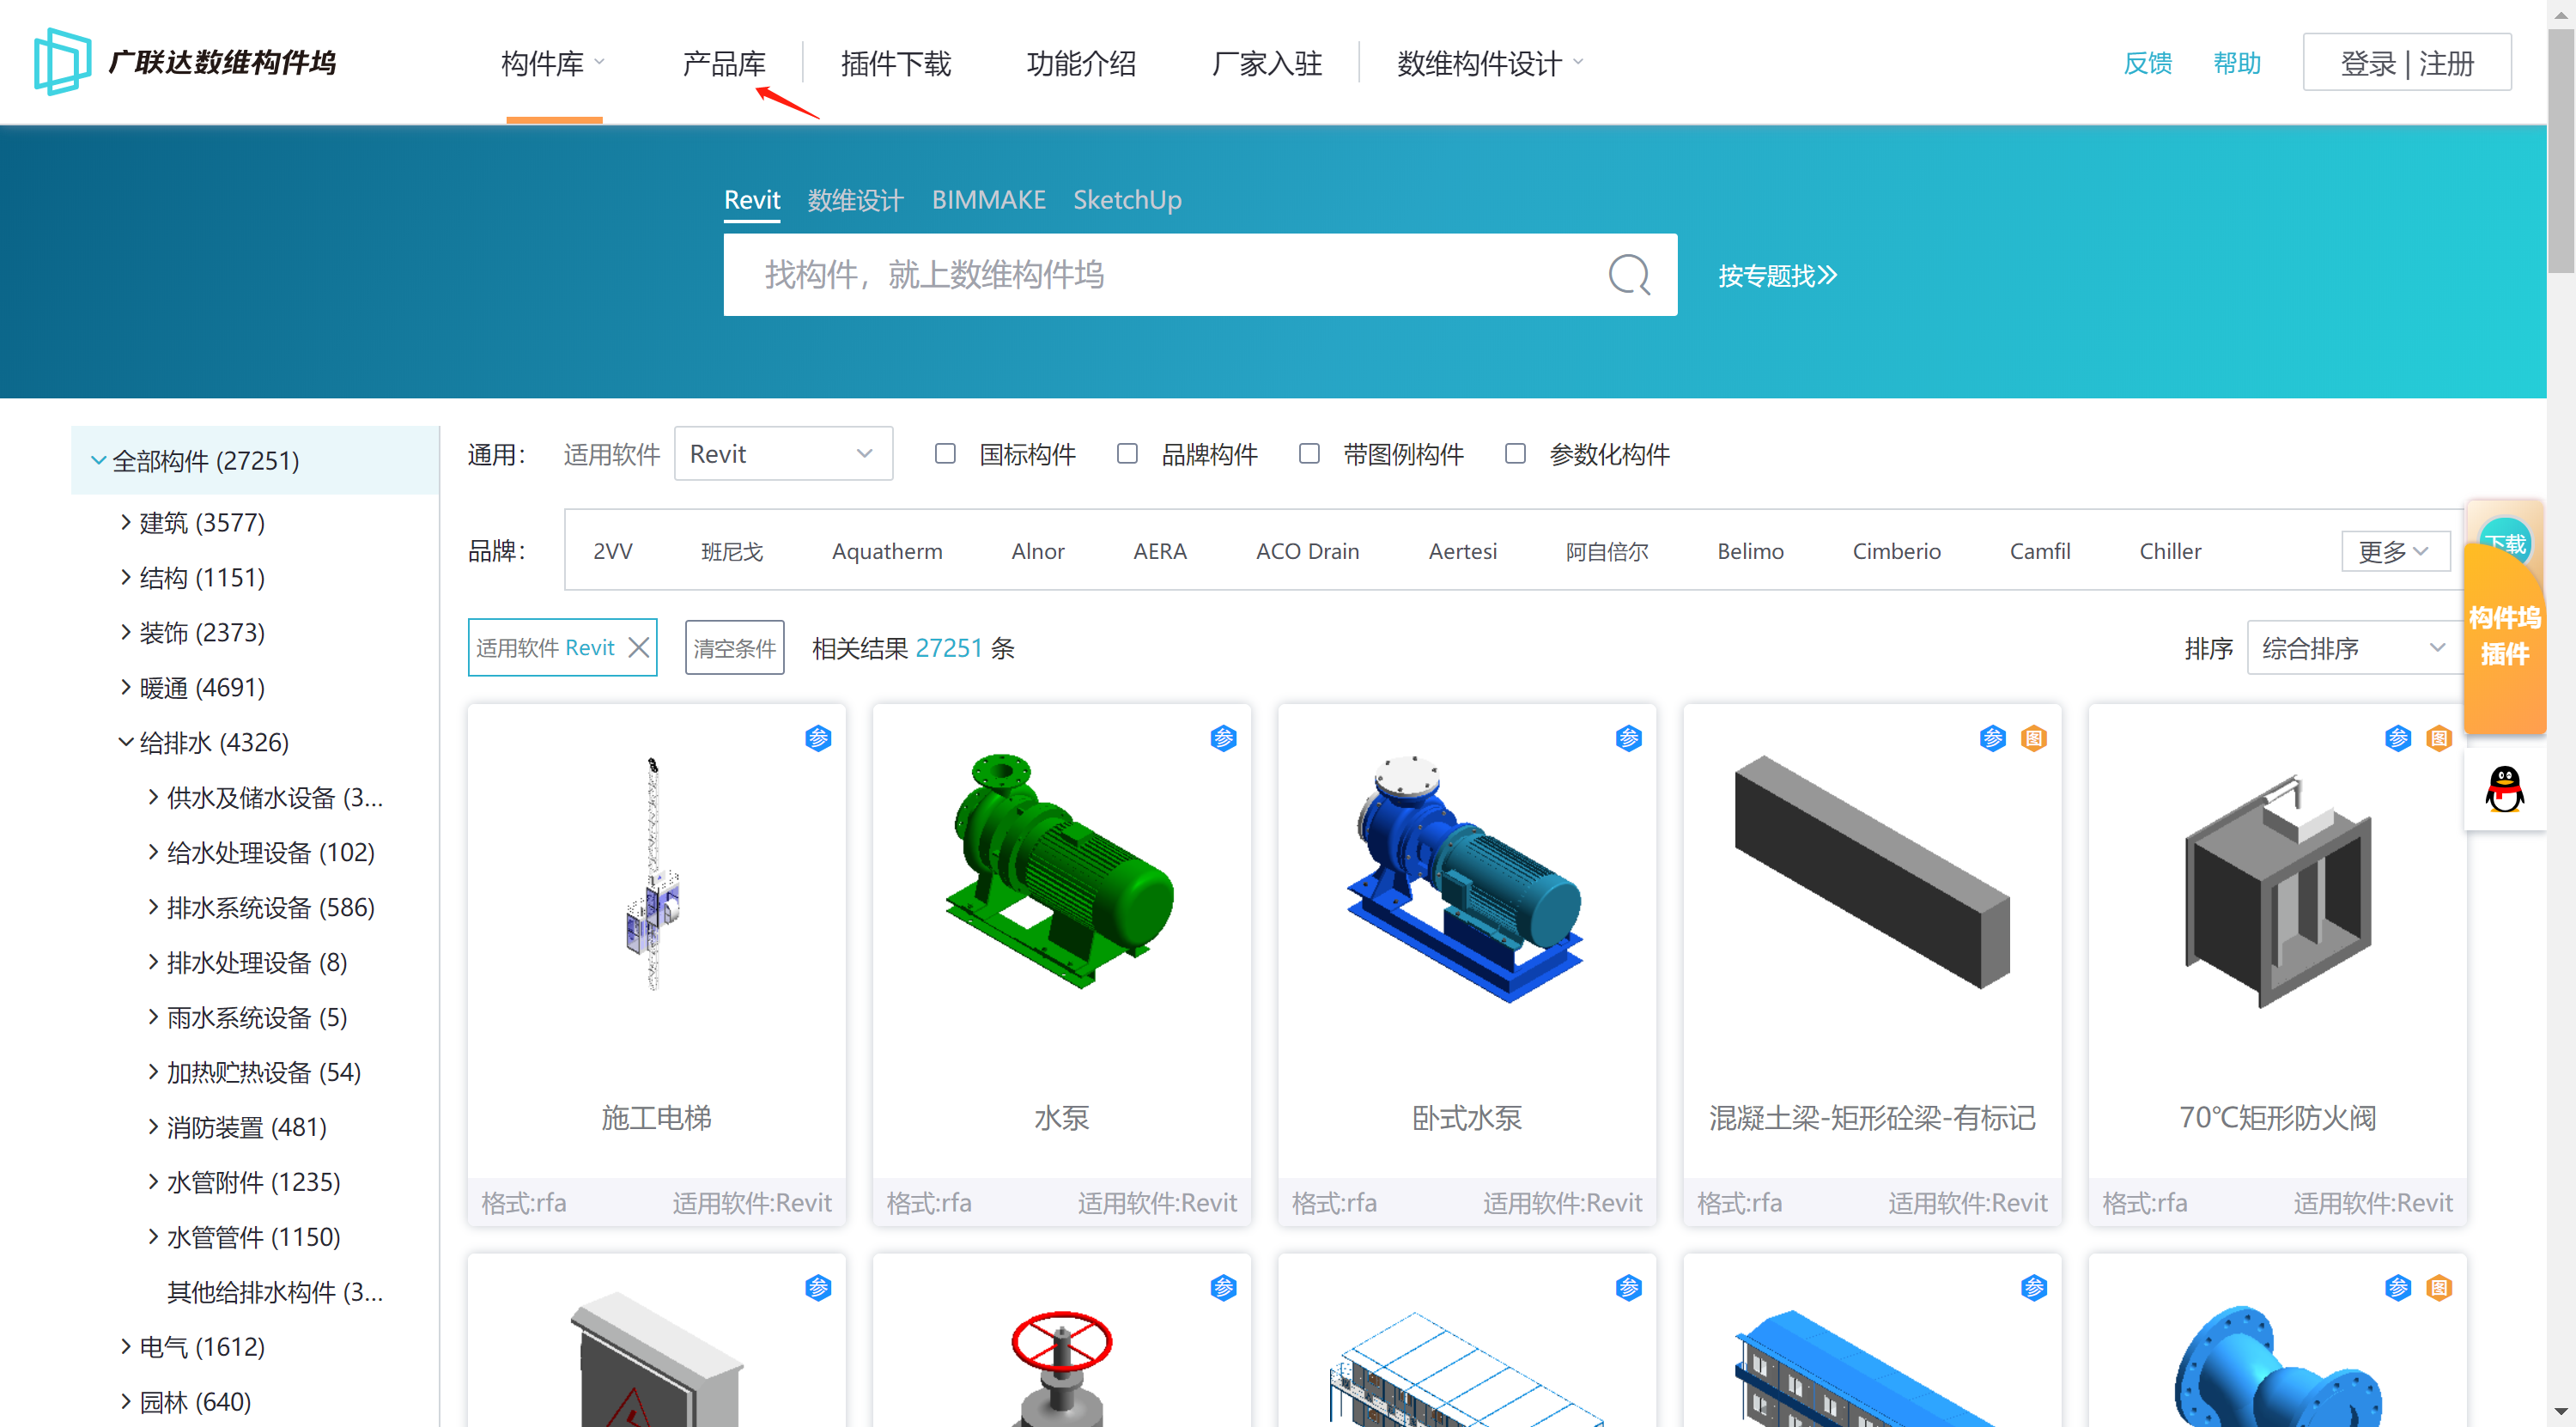Click orange 图 badge on 混凝土梁 card
The image size is (2576, 1427).
point(2033,738)
